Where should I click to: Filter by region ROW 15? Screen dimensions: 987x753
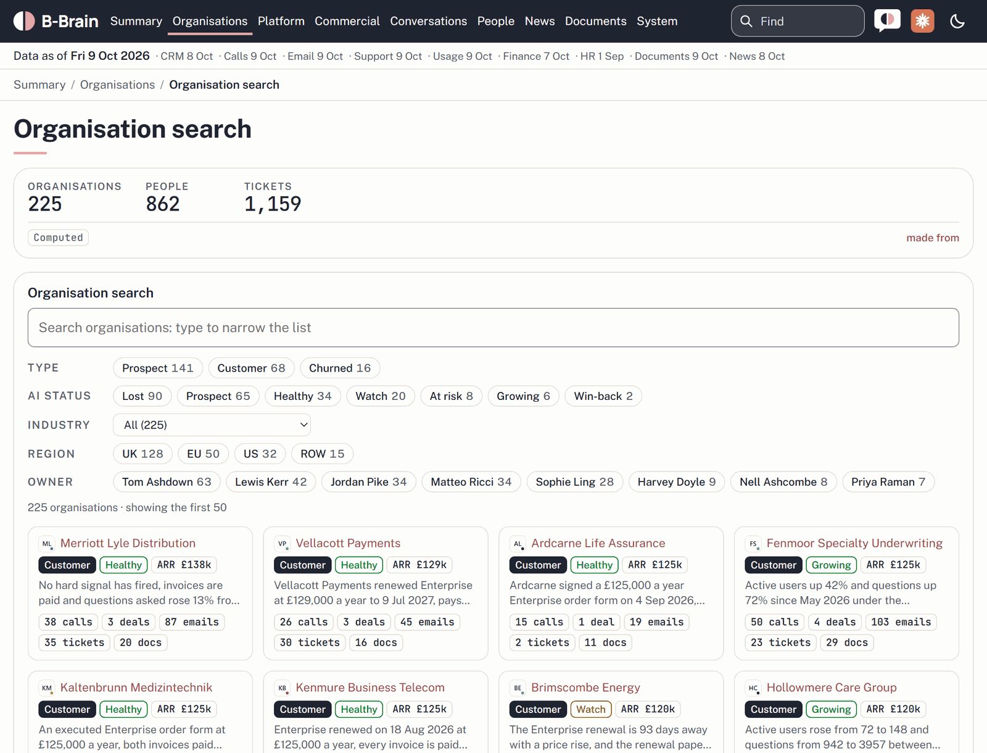[x=323, y=454]
